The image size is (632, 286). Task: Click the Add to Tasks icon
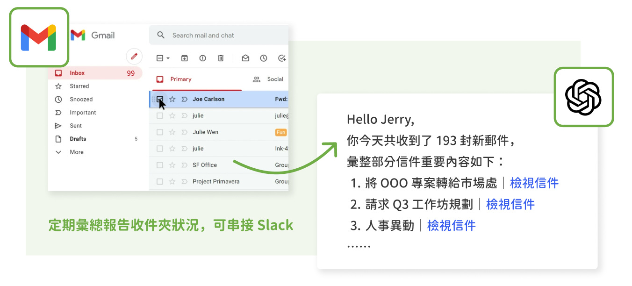282,58
